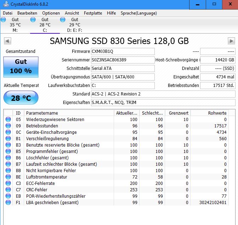238x225 pixels.
Task: Click status orb of LBA geschrieben row
Action: pyautogui.click(x=8, y=202)
